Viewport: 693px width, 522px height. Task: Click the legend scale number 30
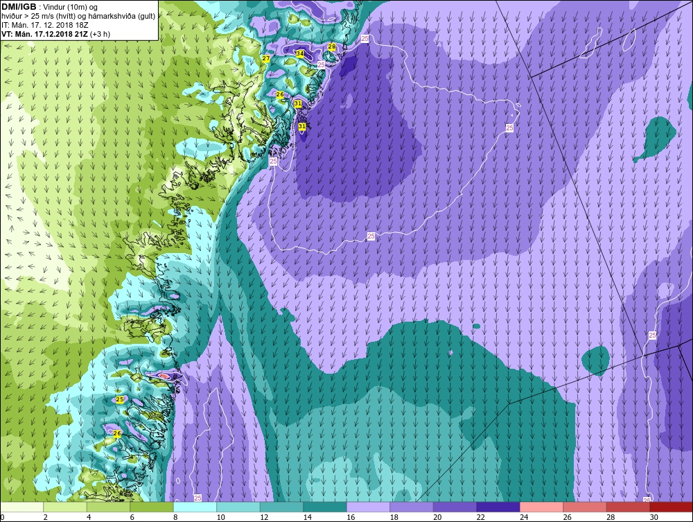[x=654, y=517]
